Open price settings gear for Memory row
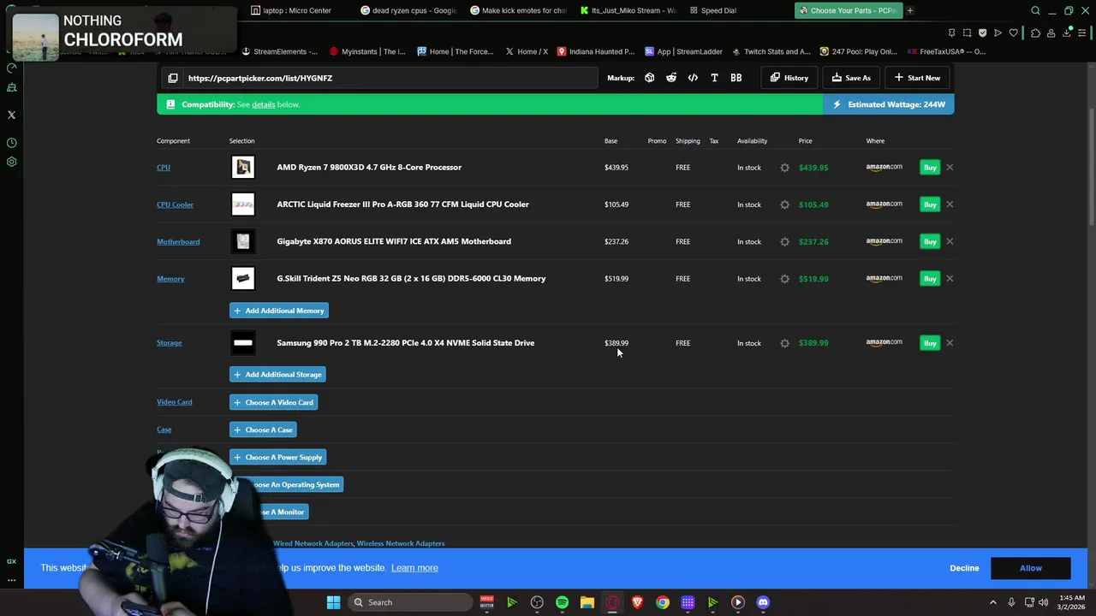 click(784, 278)
